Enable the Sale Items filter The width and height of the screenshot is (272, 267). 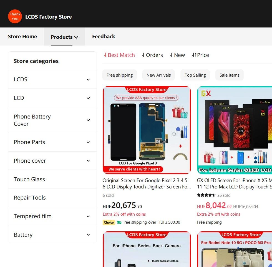click(x=230, y=75)
